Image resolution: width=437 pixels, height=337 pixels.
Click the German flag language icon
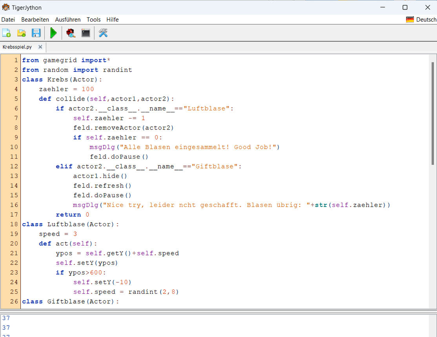410,19
